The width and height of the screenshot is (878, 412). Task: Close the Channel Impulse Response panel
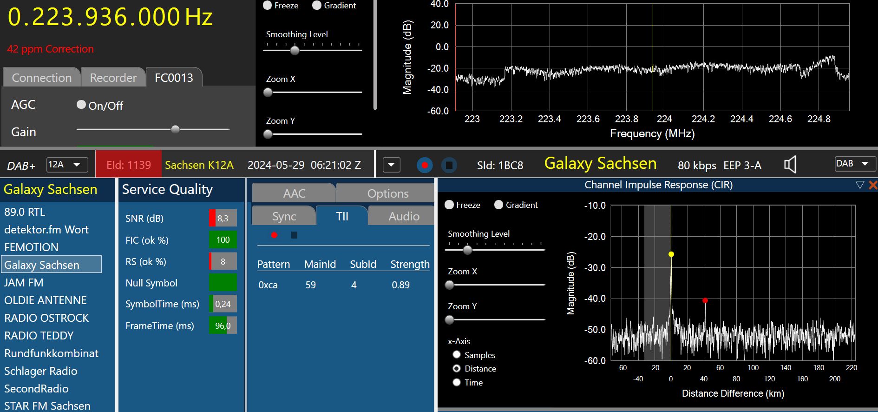(x=872, y=185)
